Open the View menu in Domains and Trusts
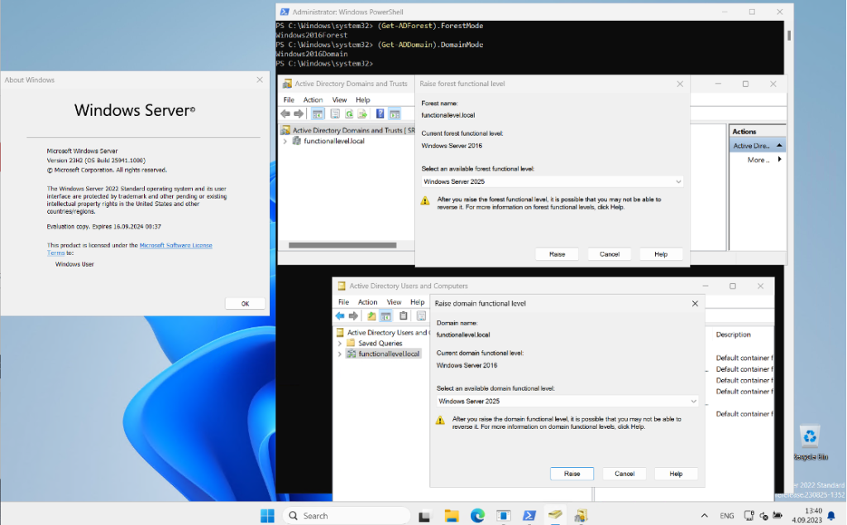Viewport: 847px width, 525px height. pyautogui.click(x=338, y=99)
